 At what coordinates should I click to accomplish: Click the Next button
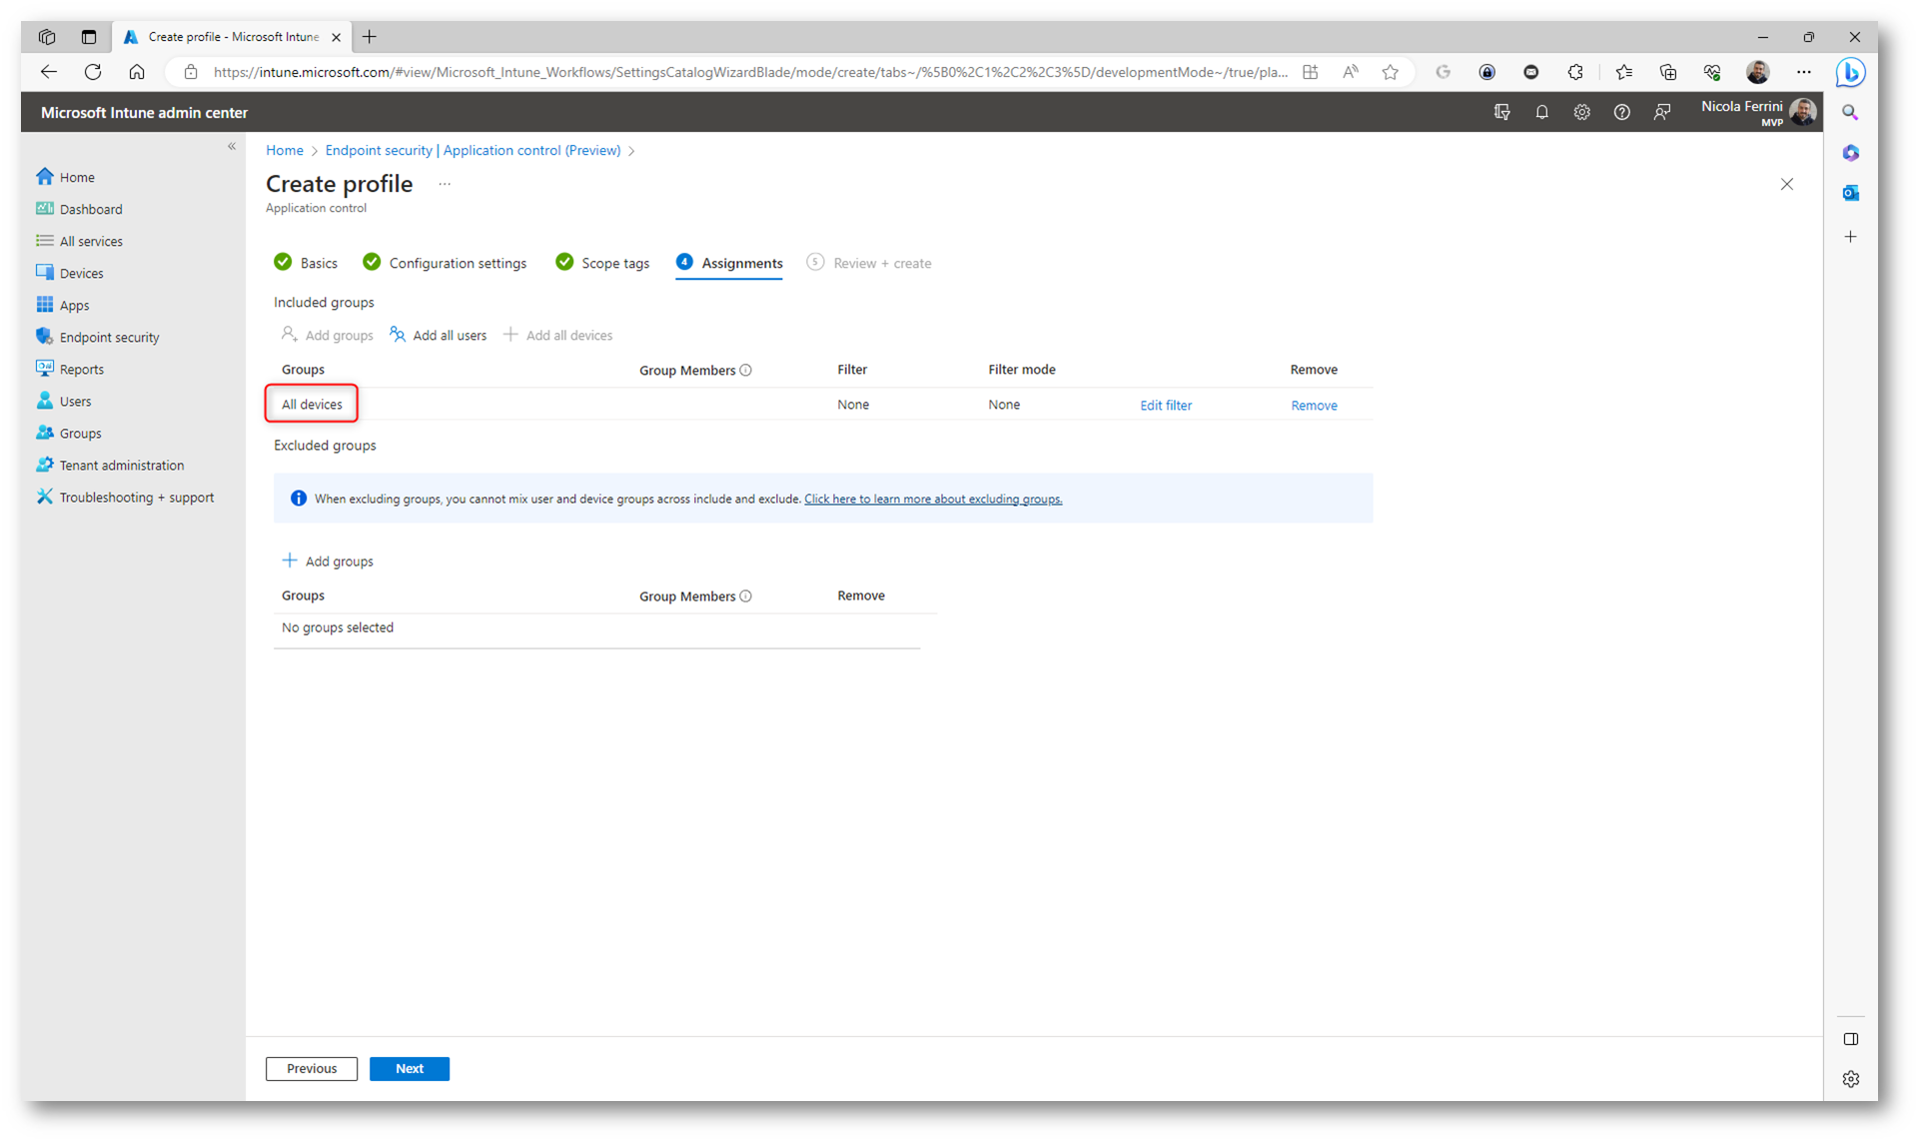click(x=410, y=1068)
